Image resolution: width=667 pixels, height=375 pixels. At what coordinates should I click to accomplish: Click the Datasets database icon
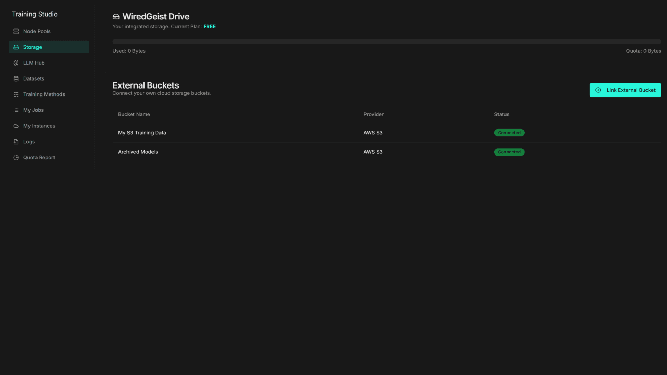pos(16,79)
